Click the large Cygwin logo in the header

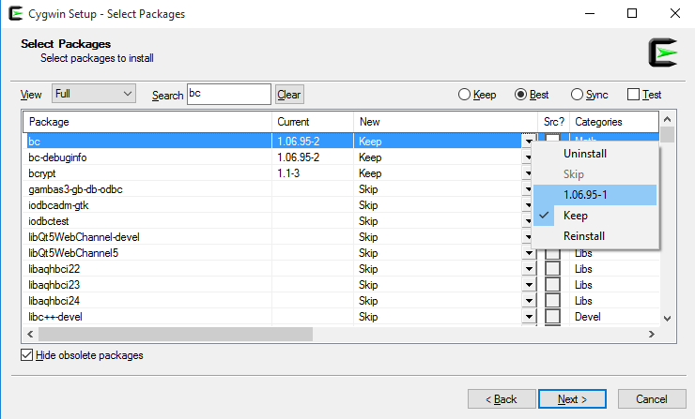663,52
